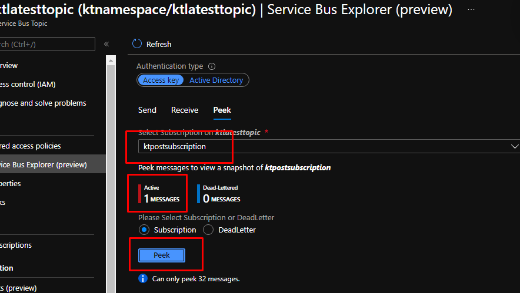Viewport: 520px width, 293px height.
Task: Open Access control (IAM) menu item
Action: click(x=29, y=84)
